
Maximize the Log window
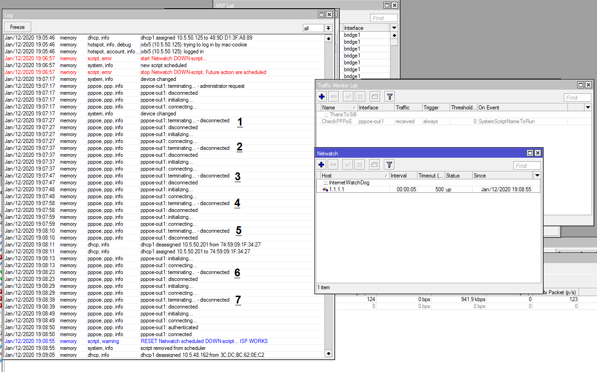click(x=321, y=15)
